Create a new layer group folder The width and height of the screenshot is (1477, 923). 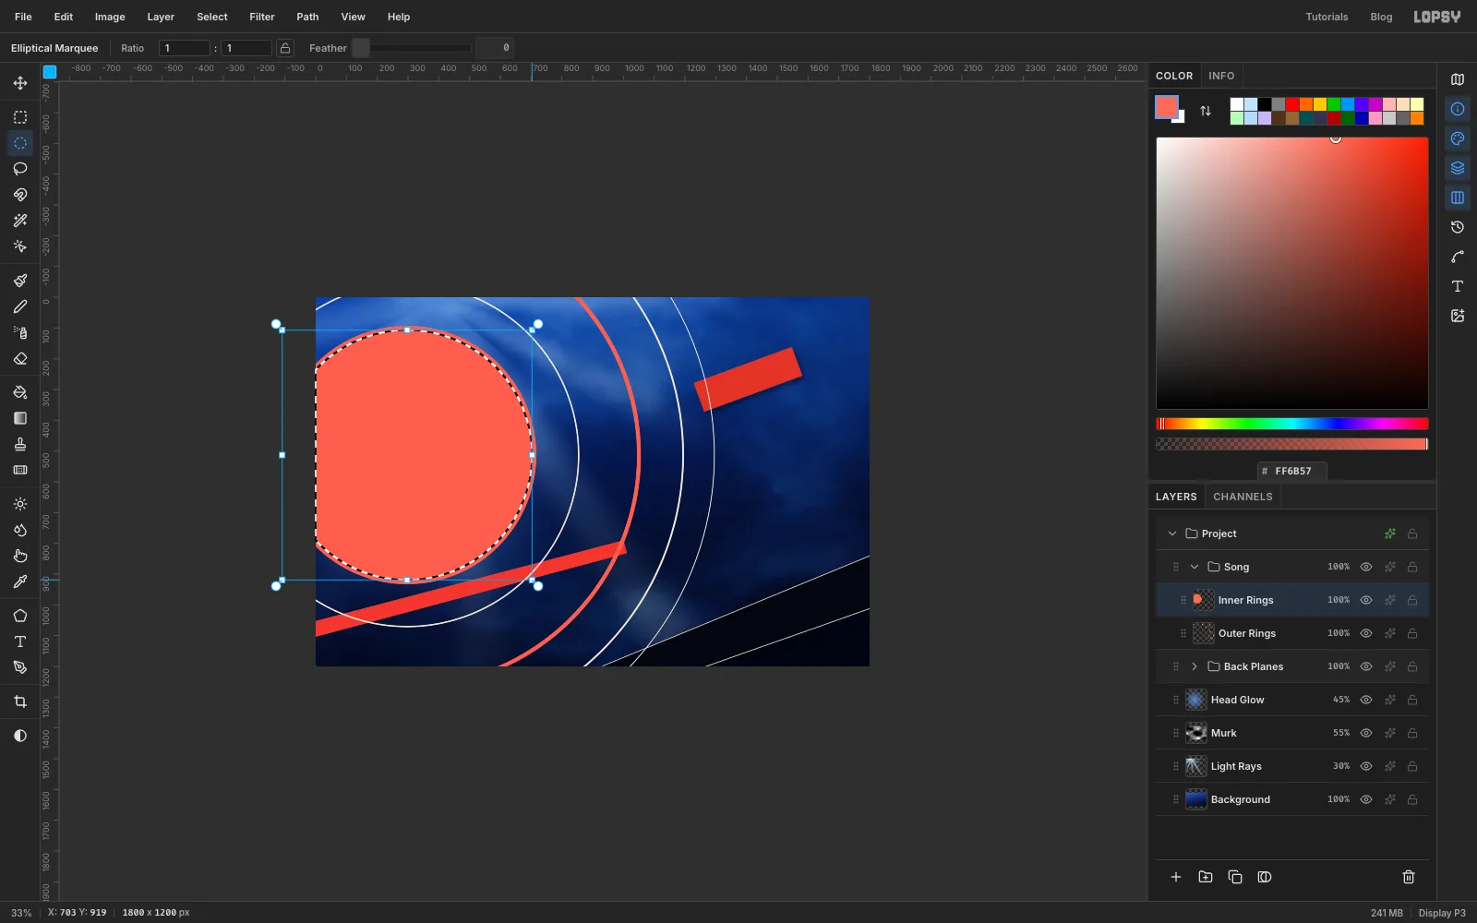[1206, 877]
